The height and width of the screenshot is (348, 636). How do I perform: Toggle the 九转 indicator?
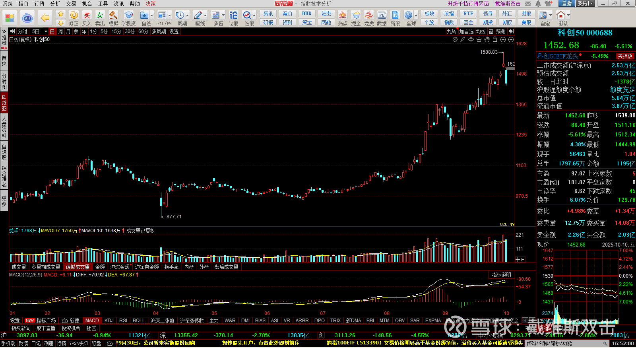pos(452,31)
